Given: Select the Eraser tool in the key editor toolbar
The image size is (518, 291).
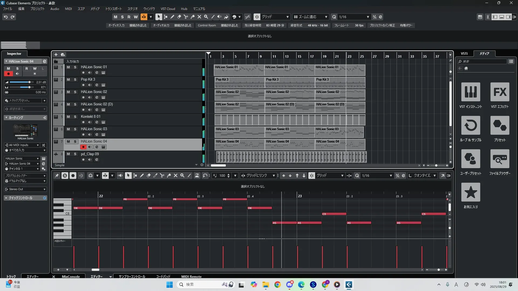Looking at the screenshot, I should 149,176.
